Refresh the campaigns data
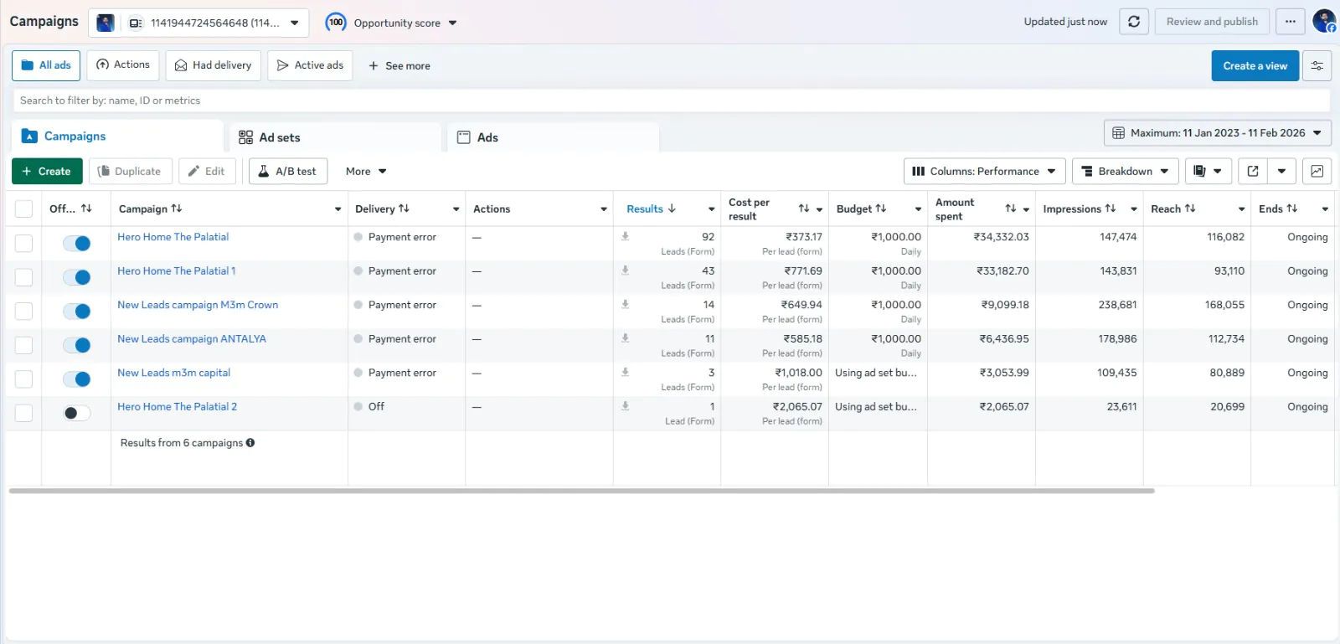The height and width of the screenshot is (644, 1340). (1134, 22)
